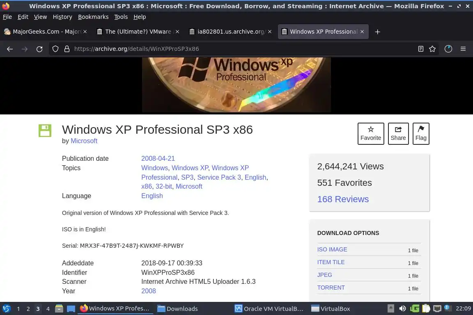Open the History menu
This screenshot has width=473, height=315.
(62, 17)
